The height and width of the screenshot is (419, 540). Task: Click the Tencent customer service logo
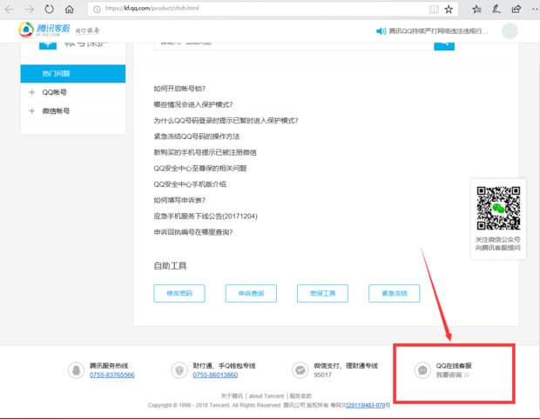(44, 30)
